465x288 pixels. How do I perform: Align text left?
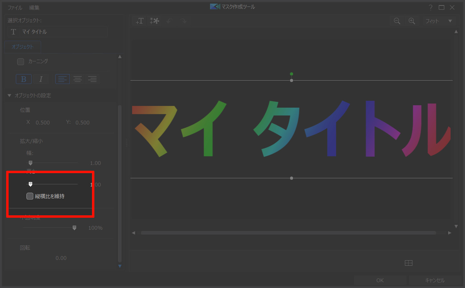coord(62,79)
